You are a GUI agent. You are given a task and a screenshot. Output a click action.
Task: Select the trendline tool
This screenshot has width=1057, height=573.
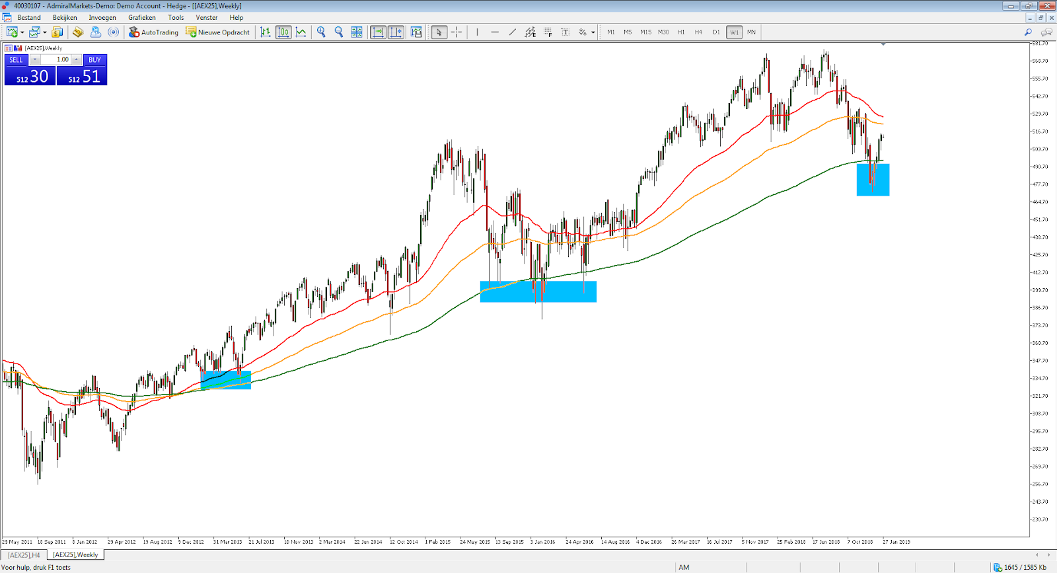click(x=513, y=32)
